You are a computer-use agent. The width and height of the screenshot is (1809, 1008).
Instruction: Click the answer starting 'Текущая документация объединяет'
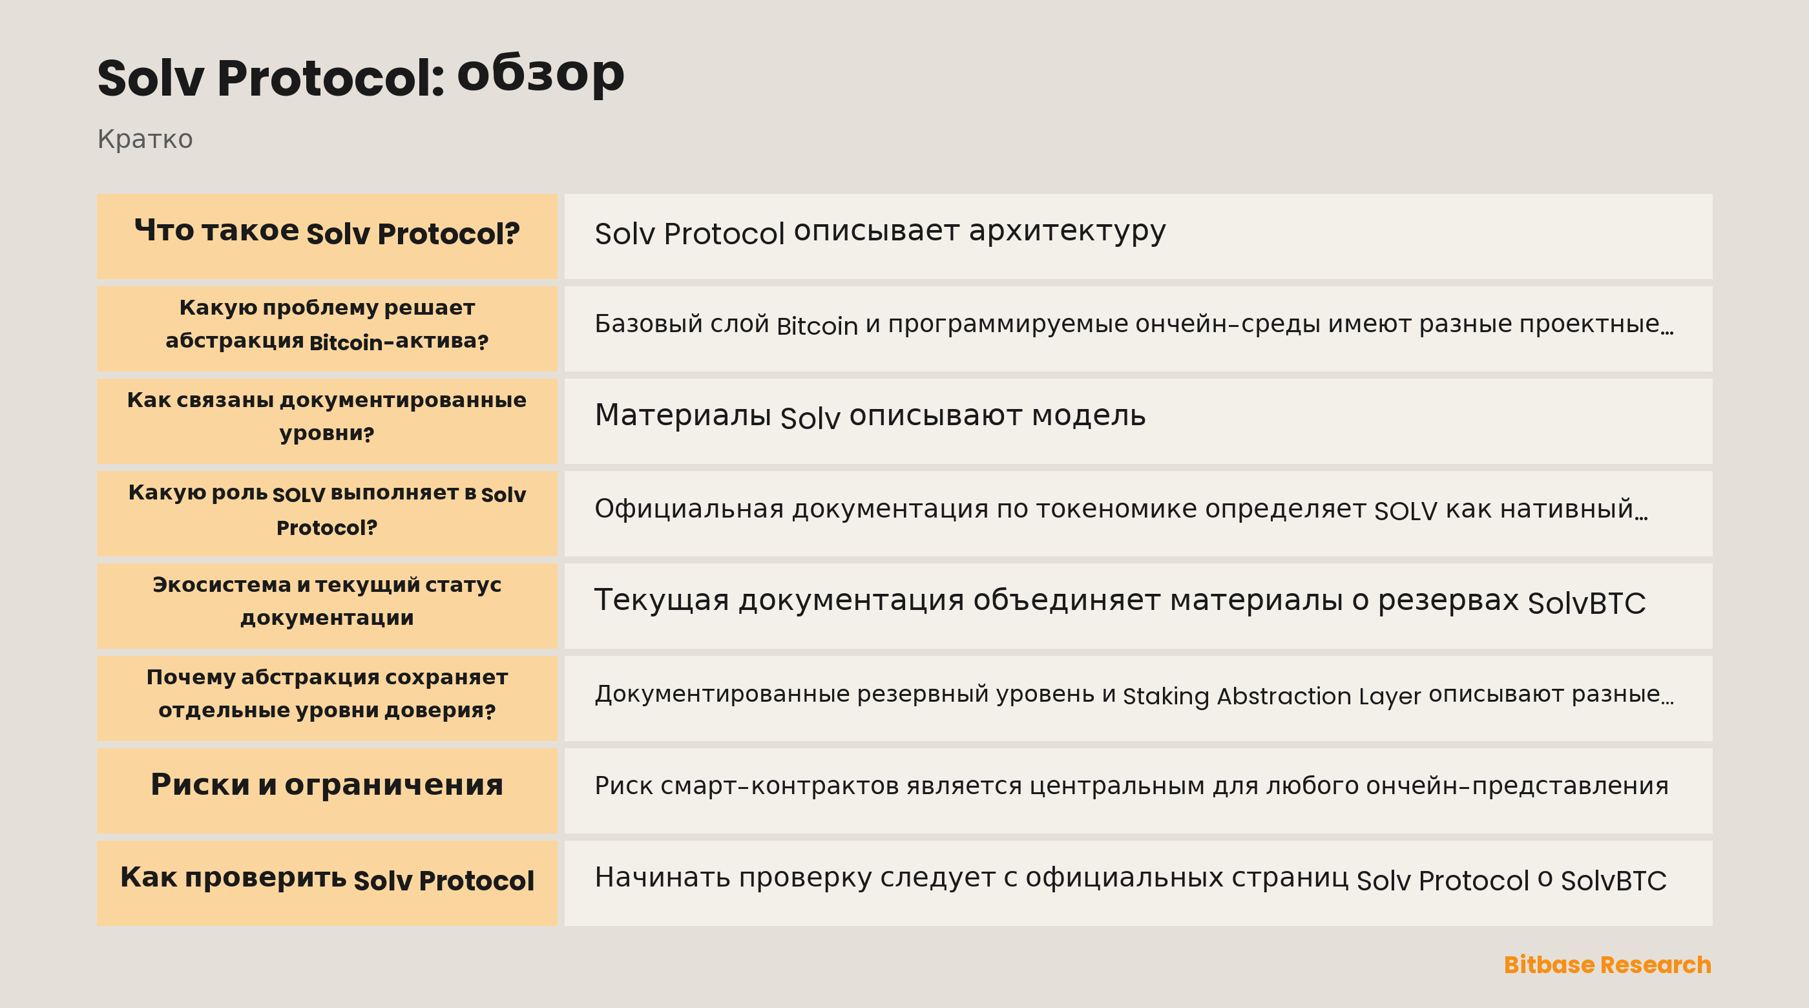(x=1138, y=605)
